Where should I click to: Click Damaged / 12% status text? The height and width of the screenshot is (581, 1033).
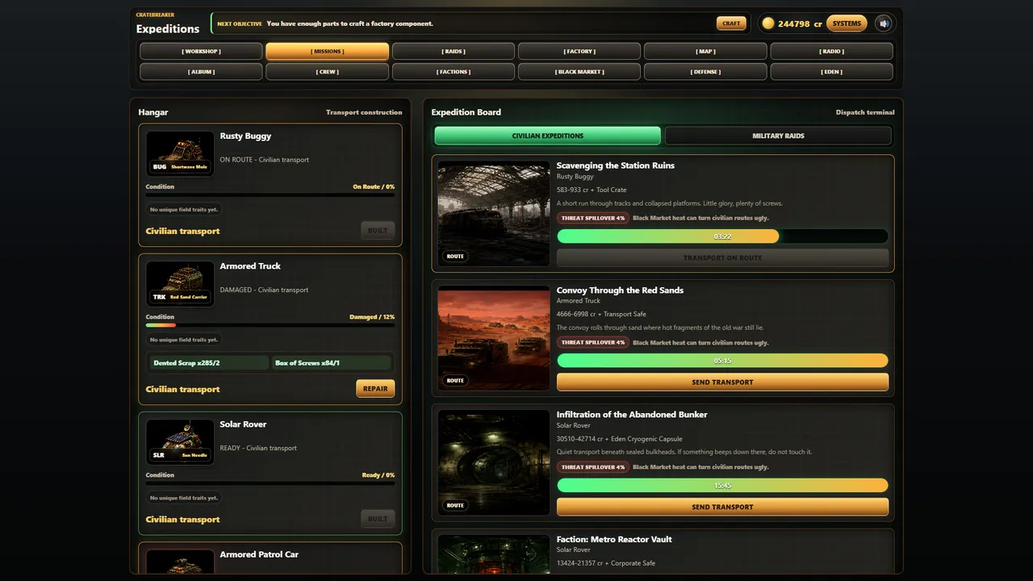pyautogui.click(x=372, y=317)
